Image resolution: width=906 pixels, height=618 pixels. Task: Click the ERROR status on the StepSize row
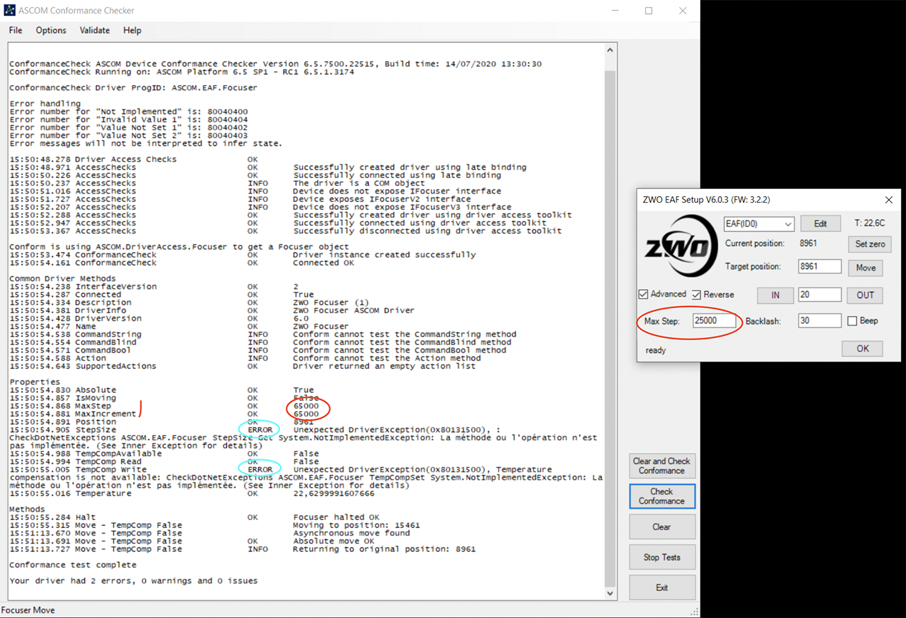pos(260,430)
